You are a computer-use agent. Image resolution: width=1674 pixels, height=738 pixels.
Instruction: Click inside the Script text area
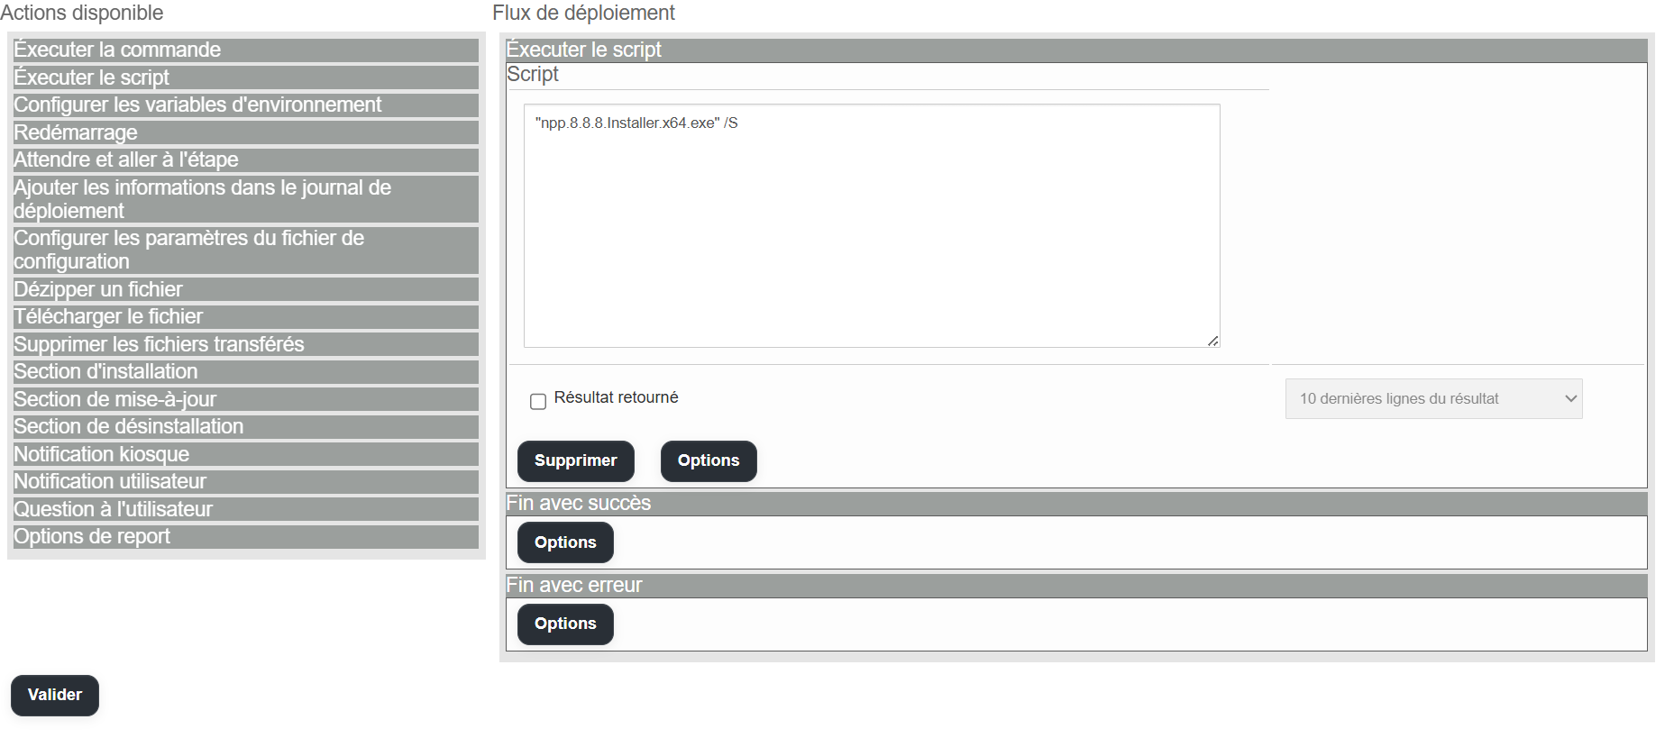pos(871,225)
